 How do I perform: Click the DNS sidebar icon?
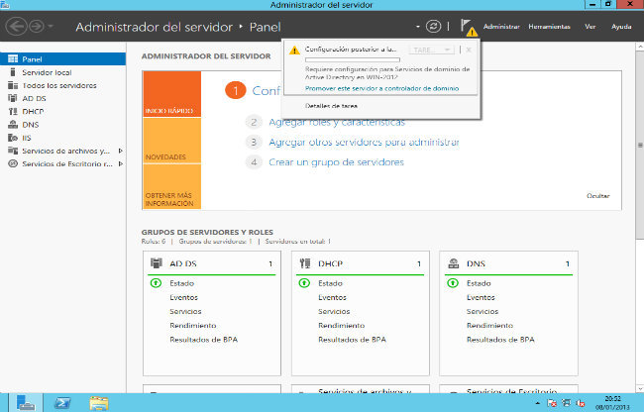(12, 125)
